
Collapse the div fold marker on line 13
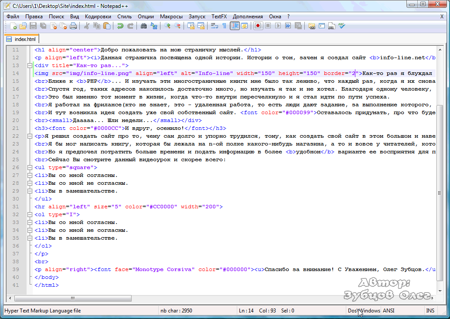(30, 66)
